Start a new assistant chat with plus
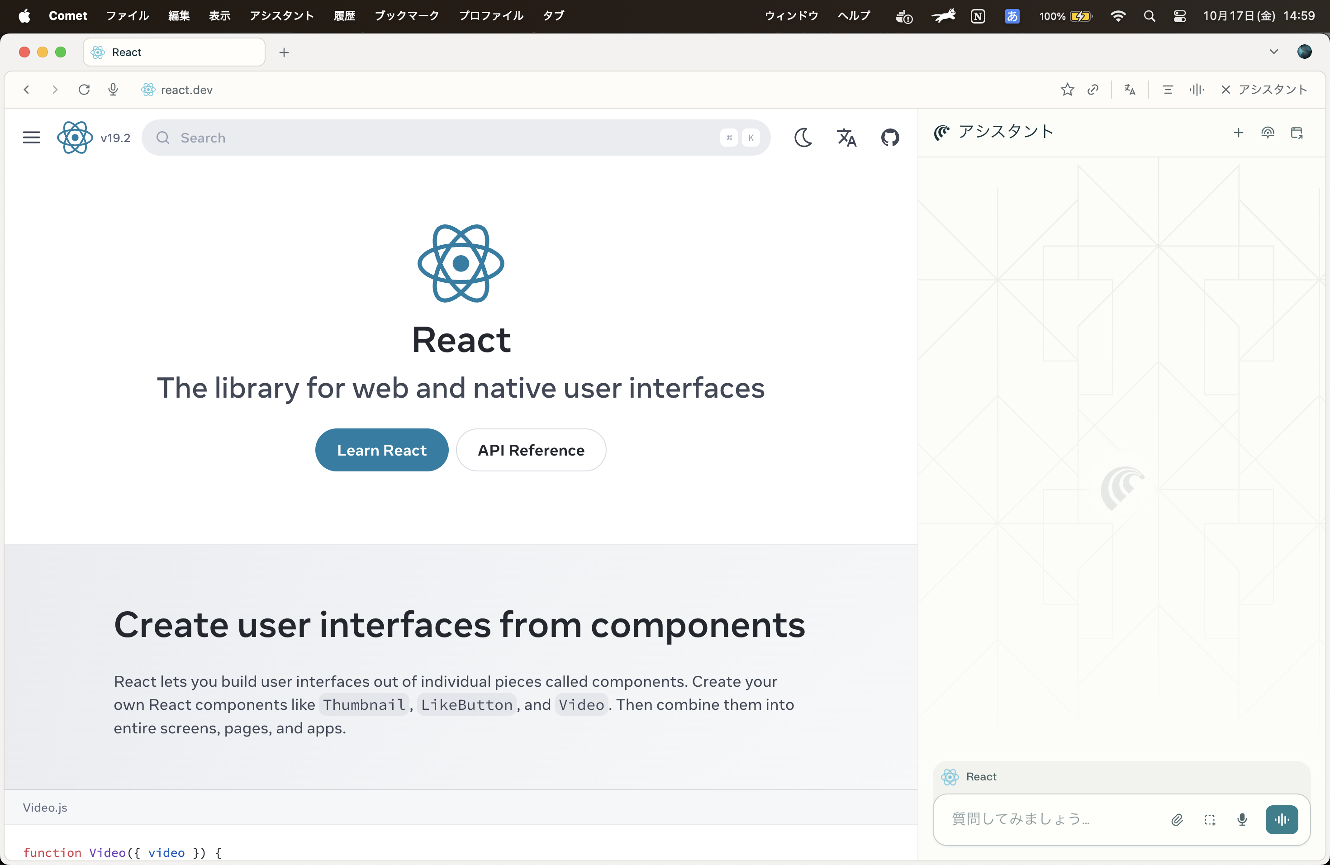Screen dimensions: 1330x865 click(x=1238, y=133)
